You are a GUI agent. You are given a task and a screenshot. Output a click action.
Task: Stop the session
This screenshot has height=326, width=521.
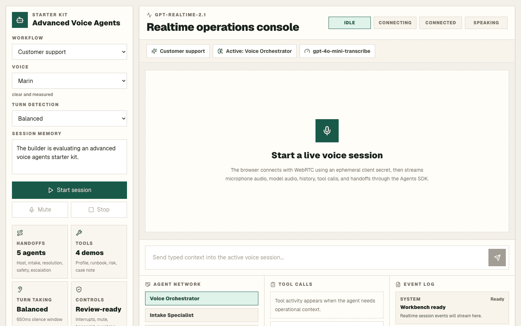99,210
